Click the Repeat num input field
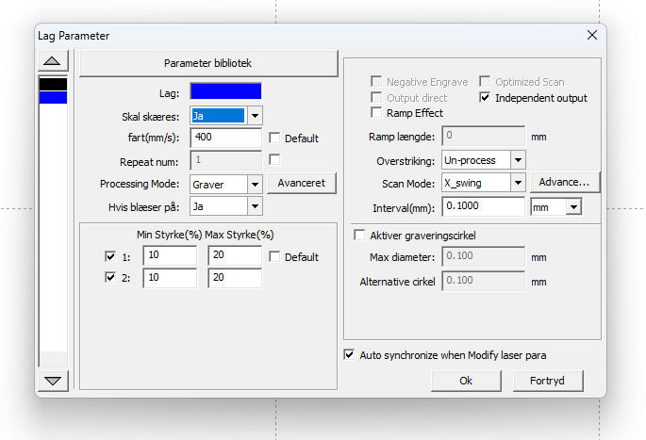Screen dimensions: 646x440 225,160
